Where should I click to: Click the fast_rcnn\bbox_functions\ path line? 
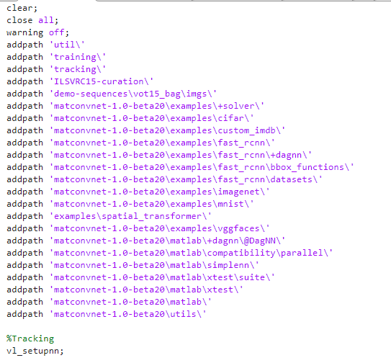(x=180, y=167)
